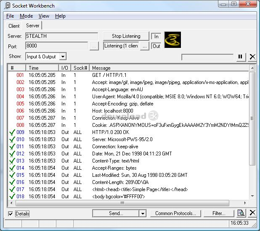This screenshot has width=260, height=231.
Task: Click the X icon right of the search document icon
Action: coord(252,213)
